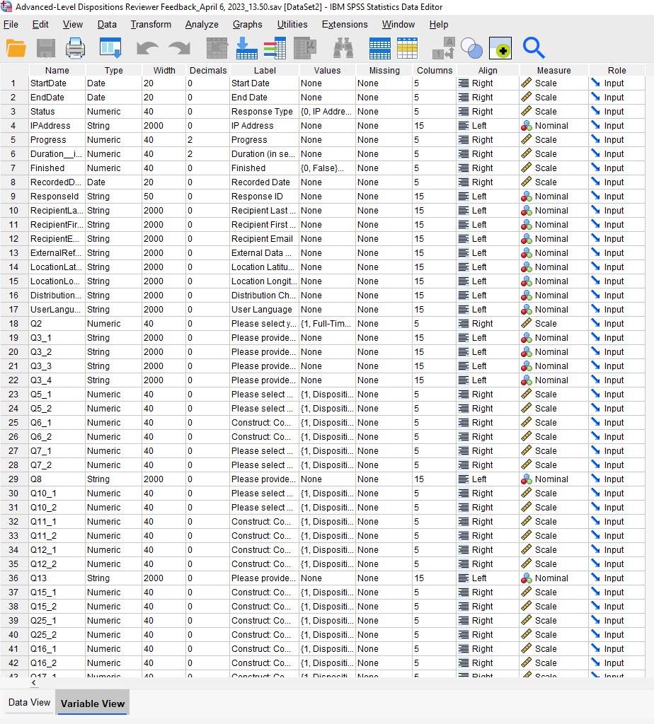The width and height of the screenshot is (654, 724).
Task: Click the Insert cases toolbar icon
Action: (x=380, y=49)
